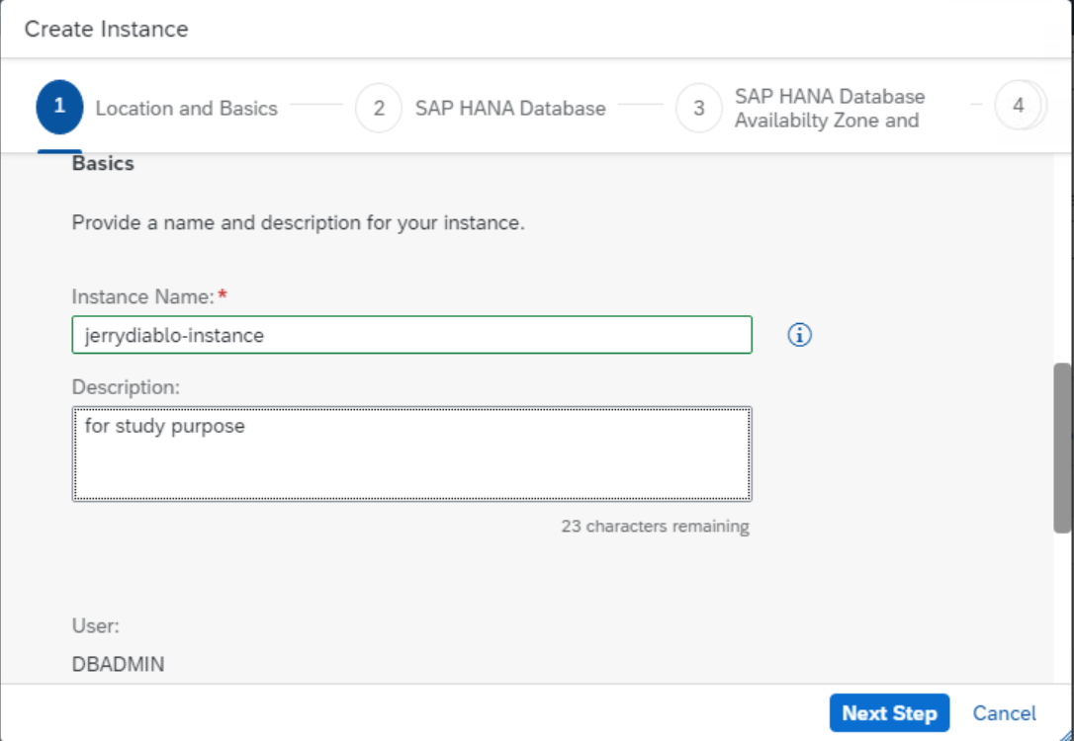Jump to wizard step 2 number circle
The width and height of the screenshot is (1074, 741).
(379, 108)
